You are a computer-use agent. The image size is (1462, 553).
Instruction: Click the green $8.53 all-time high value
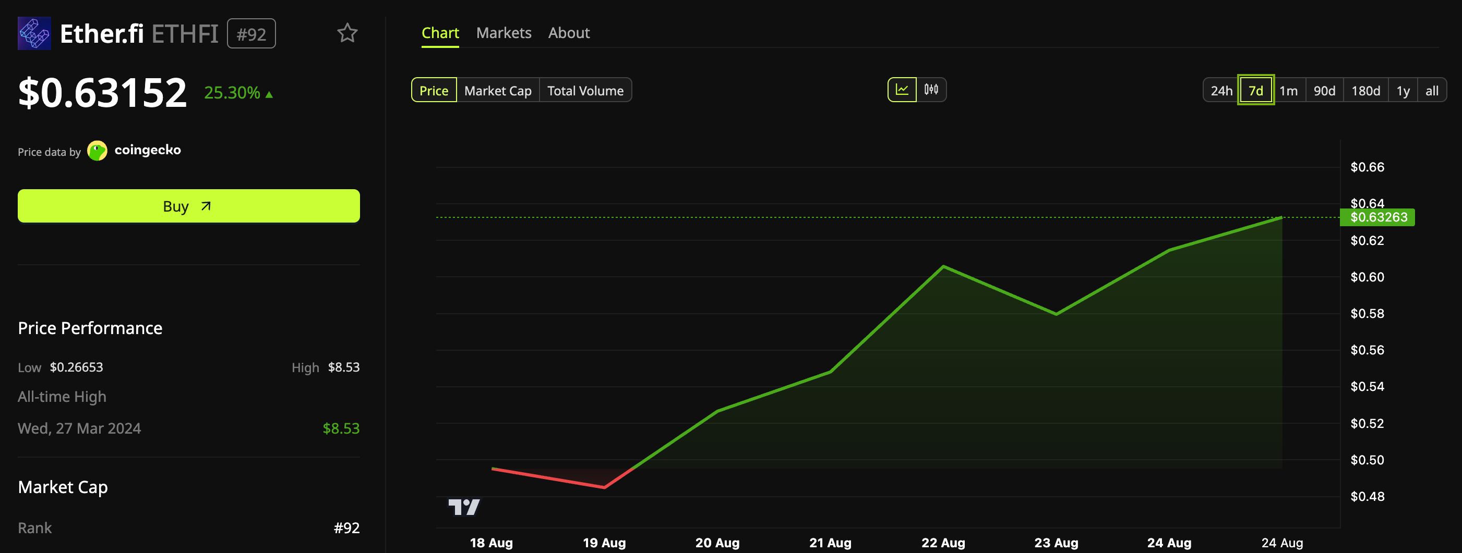tap(341, 428)
